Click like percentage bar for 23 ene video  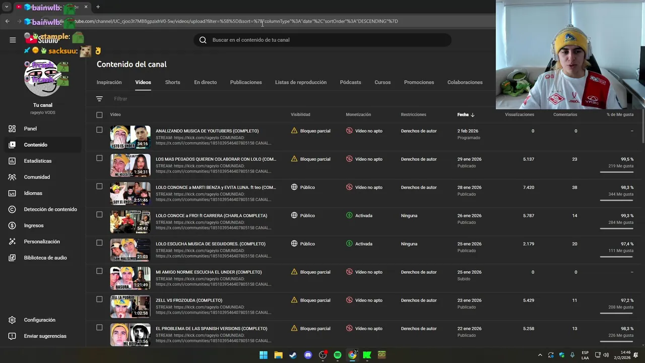click(617, 313)
